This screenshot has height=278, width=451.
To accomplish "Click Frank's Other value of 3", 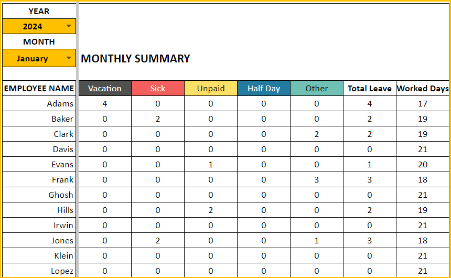I will pyautogui.click(x=317, y=179).
